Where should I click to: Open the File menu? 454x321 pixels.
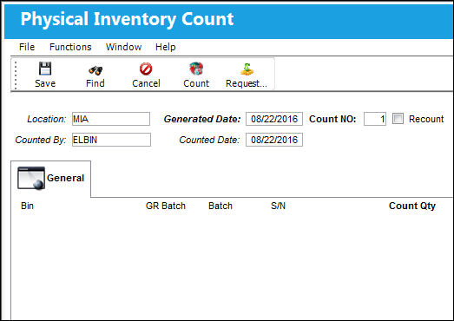point(27,47)
